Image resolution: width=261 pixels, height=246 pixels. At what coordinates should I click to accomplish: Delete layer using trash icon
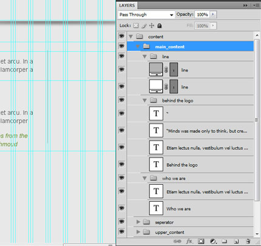(248, 241)
